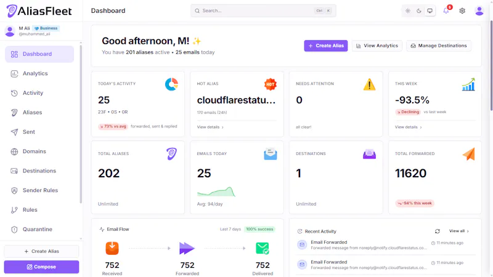
Task: Click the Total Aliases fingerprint icon
Action: (x=172, y=154)
